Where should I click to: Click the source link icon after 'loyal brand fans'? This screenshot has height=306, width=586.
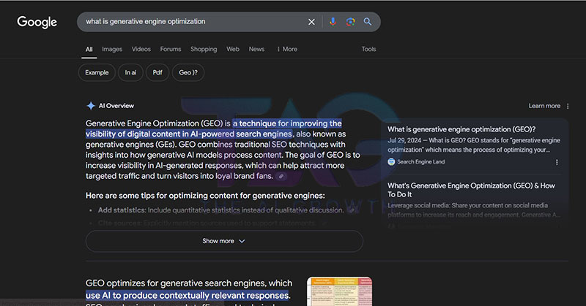point(281,176)
